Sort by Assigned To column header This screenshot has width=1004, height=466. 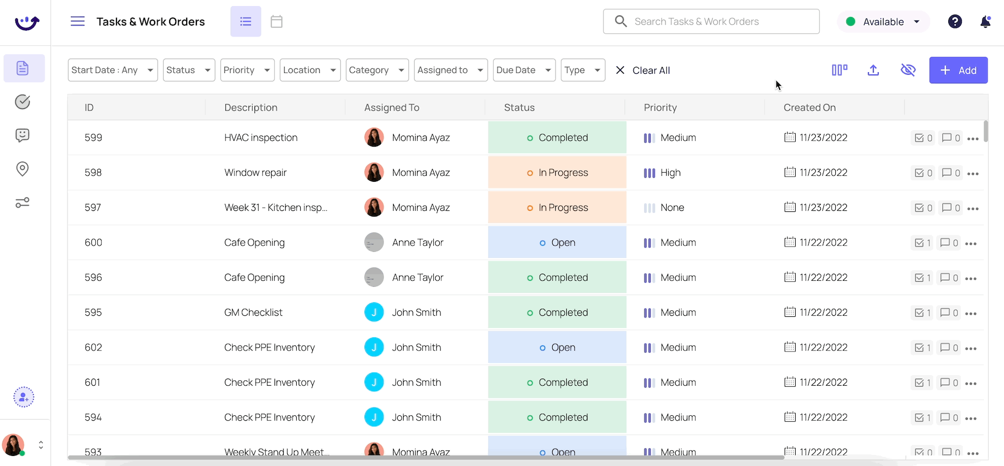click(x=392, y=107)
